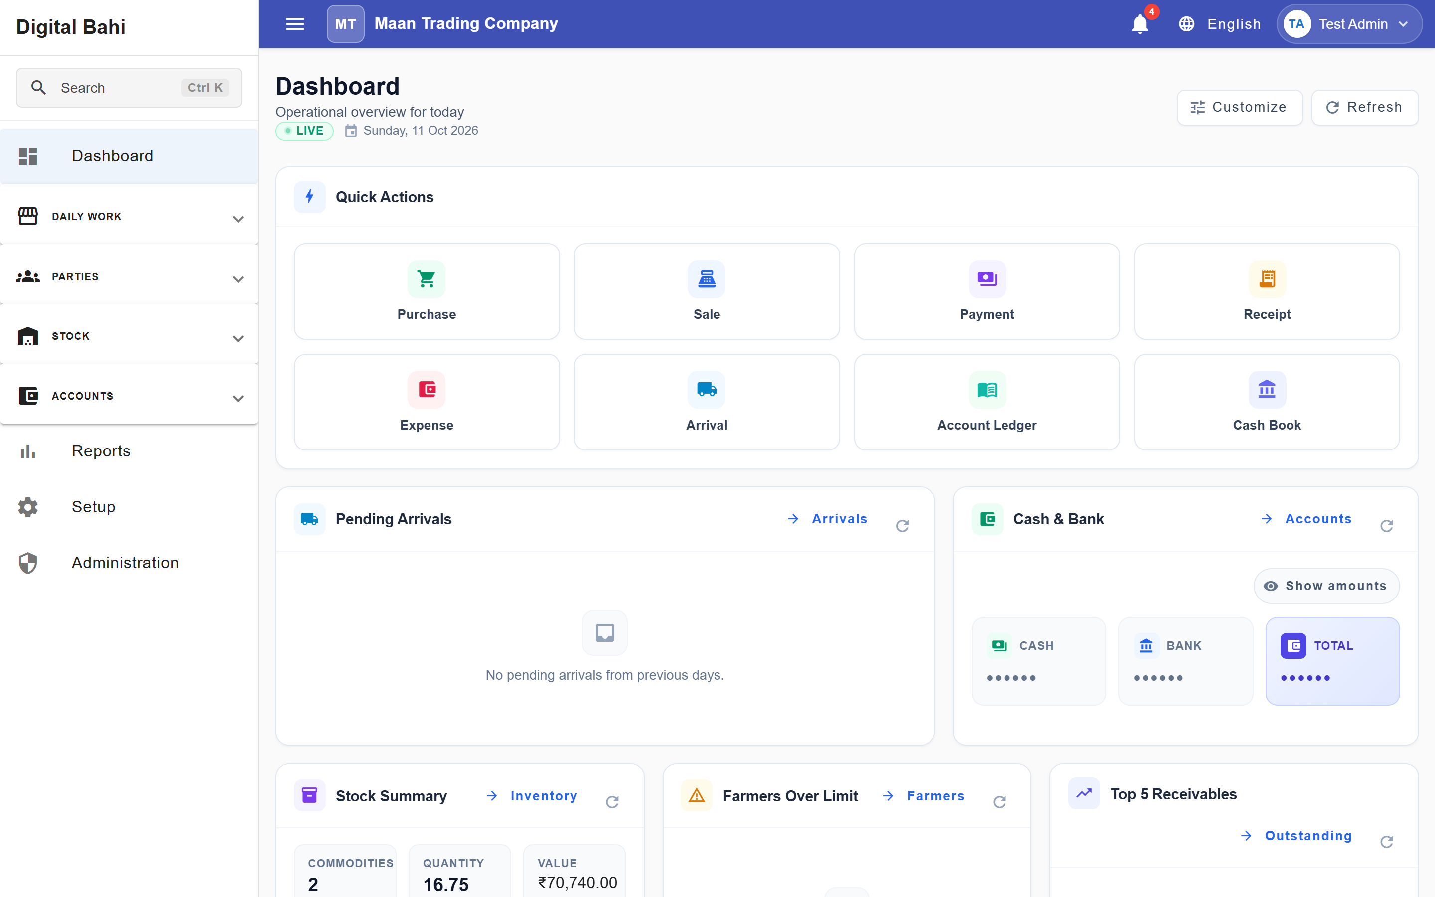Image resolution: width=1435 pixels, height=897 pixels.
Task: Select the BANK balance card
Action: coord(1185,661)
